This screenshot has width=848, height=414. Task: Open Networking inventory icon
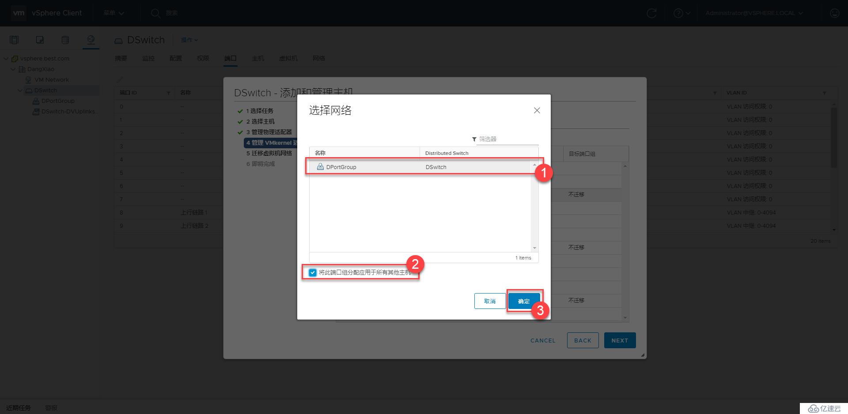click(x=91, y=40)
